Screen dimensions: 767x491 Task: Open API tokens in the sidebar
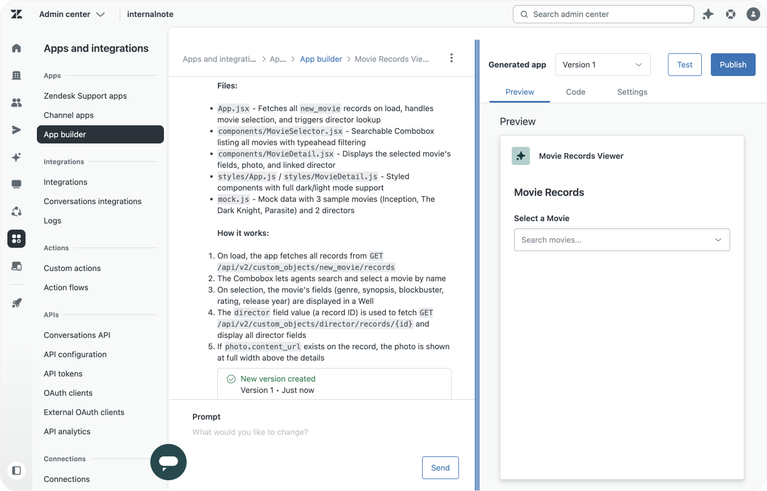point(63,374)
